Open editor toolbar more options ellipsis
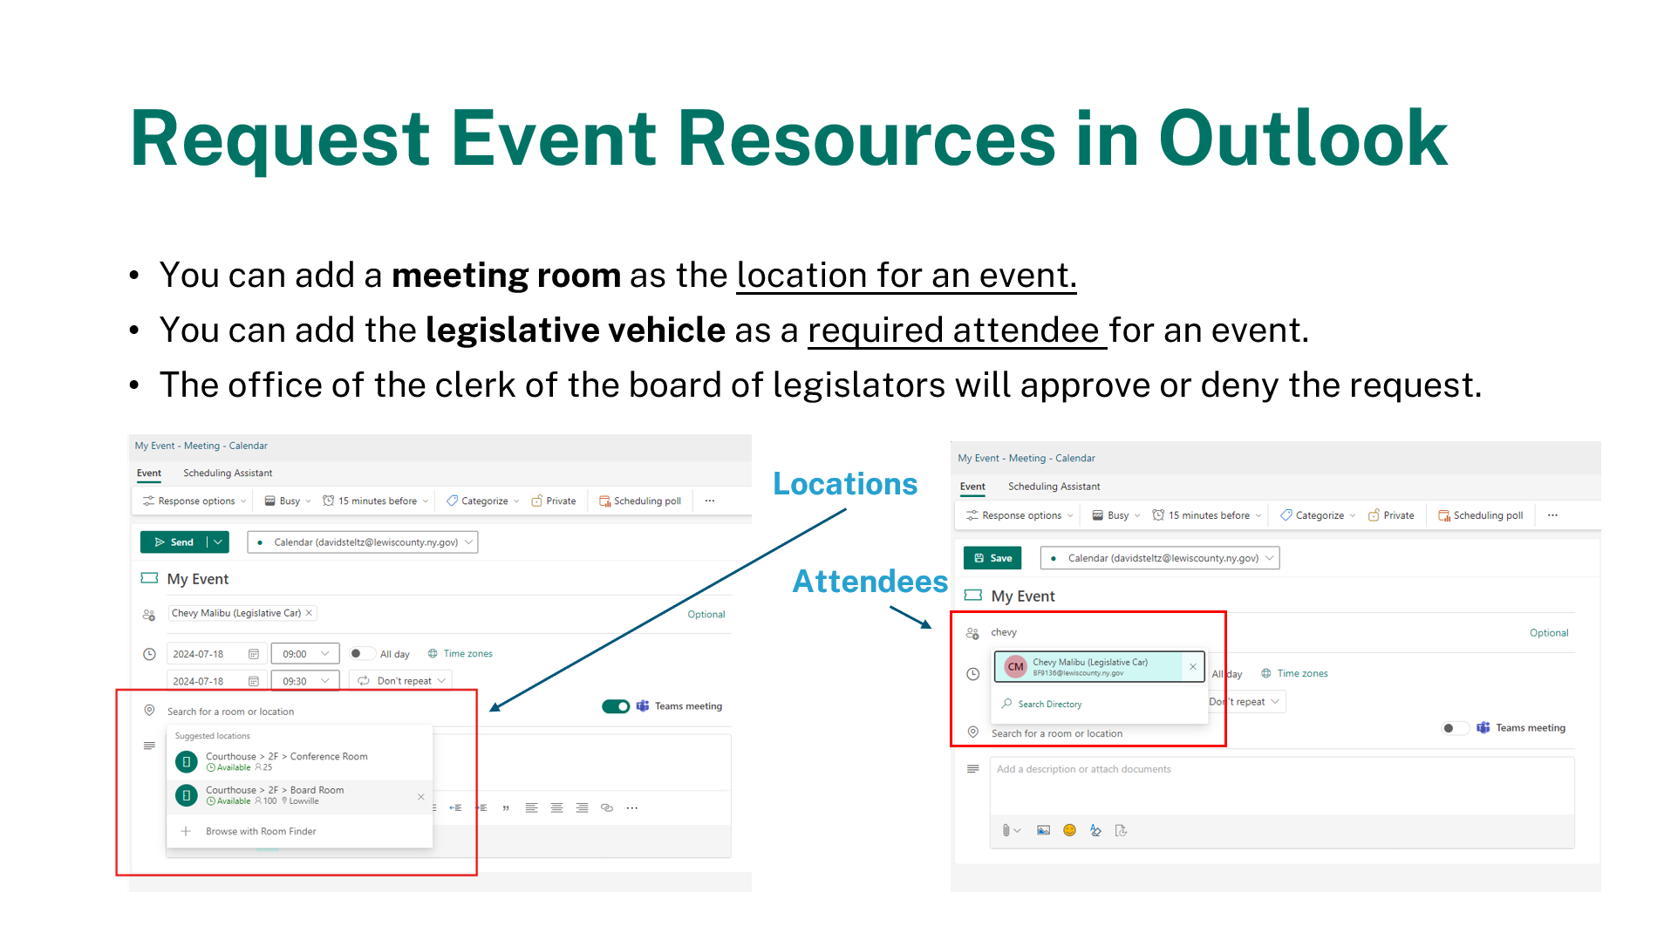 (632, 808)
